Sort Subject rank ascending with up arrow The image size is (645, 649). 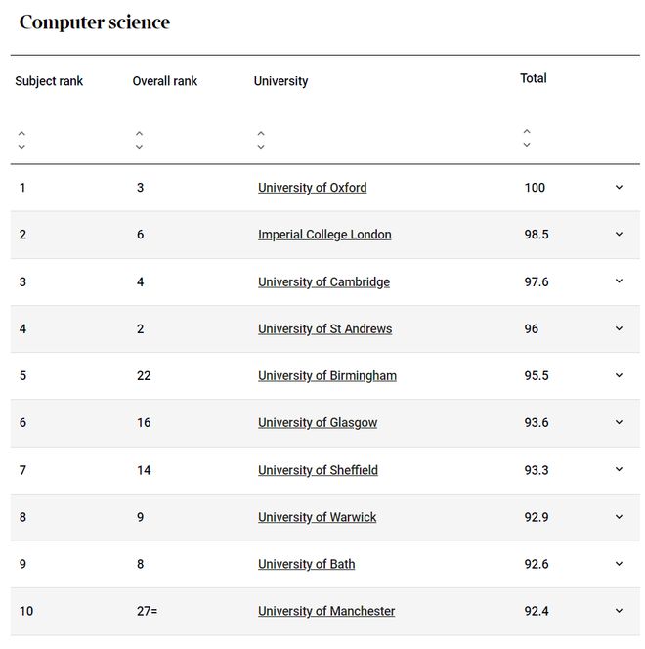(x=21, y=133)
